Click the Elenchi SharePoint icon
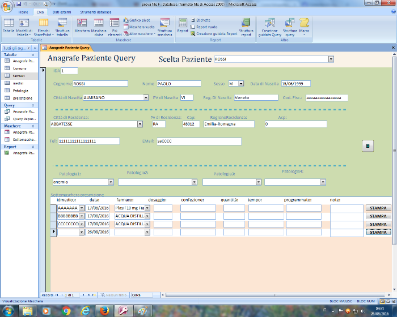The width and height of the screenshot is (397, 317). click(x=44, y=27)
